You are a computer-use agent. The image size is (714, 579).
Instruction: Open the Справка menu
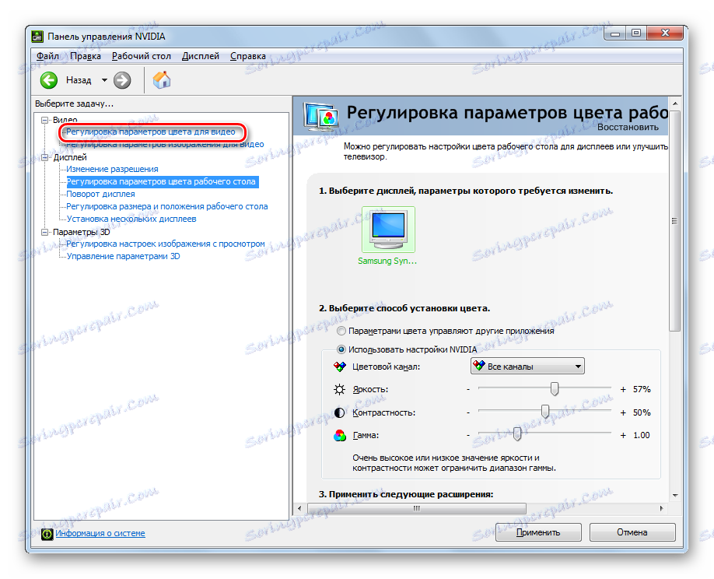[x=247, y=56]
